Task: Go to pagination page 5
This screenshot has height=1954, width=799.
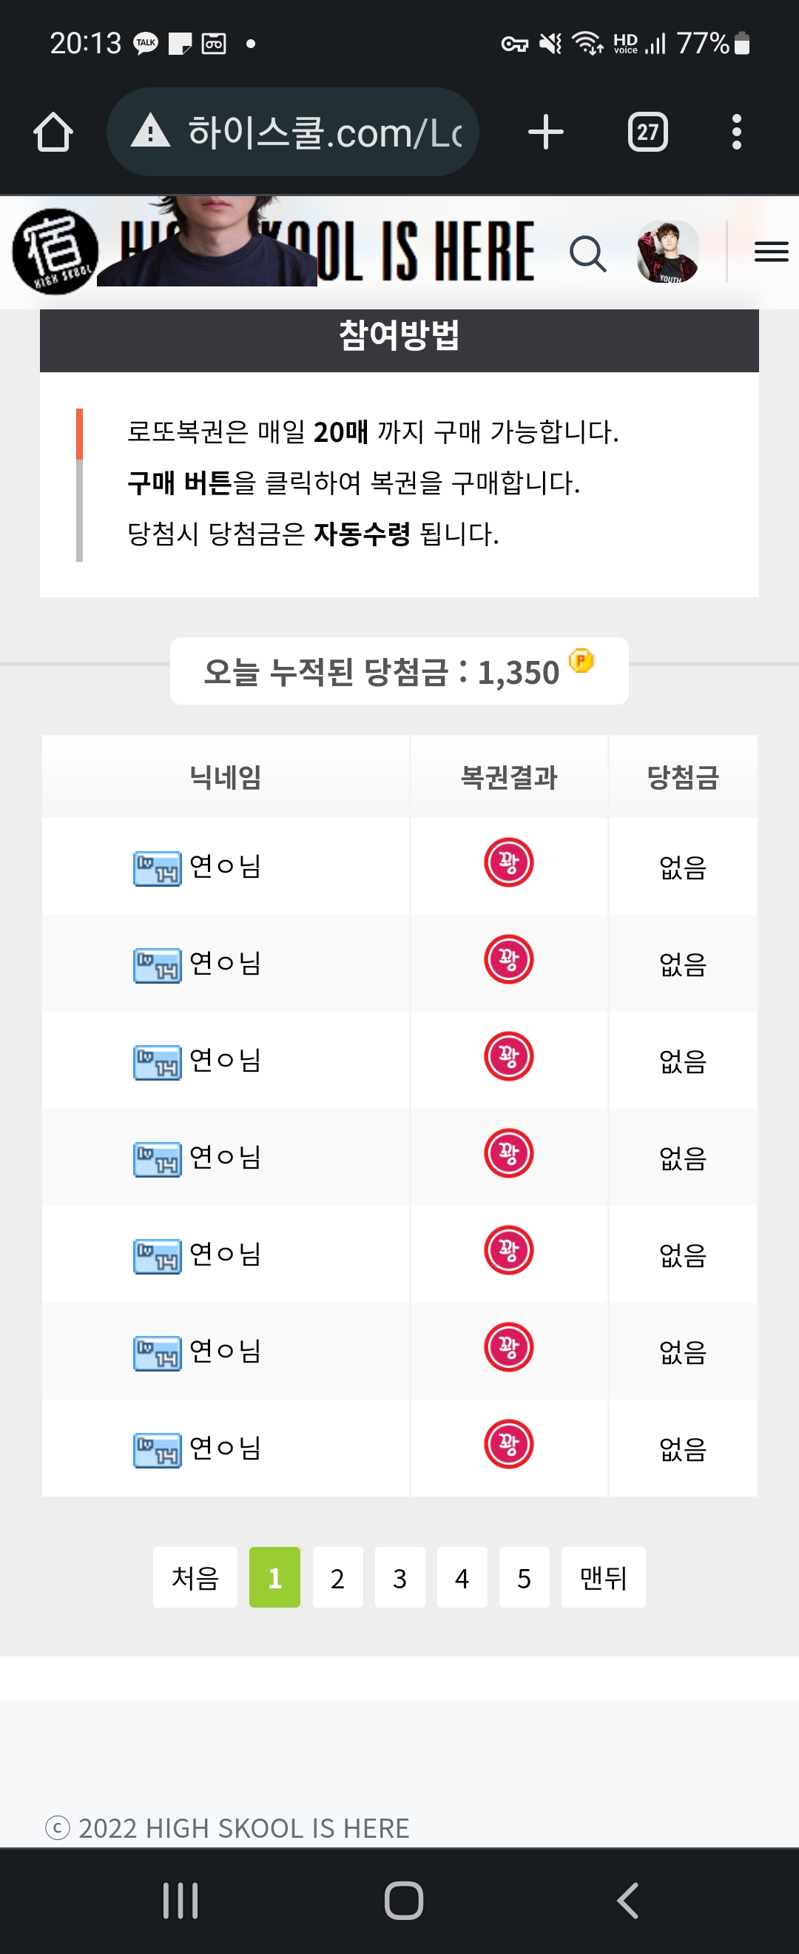Action: [x=524, y=1578]
